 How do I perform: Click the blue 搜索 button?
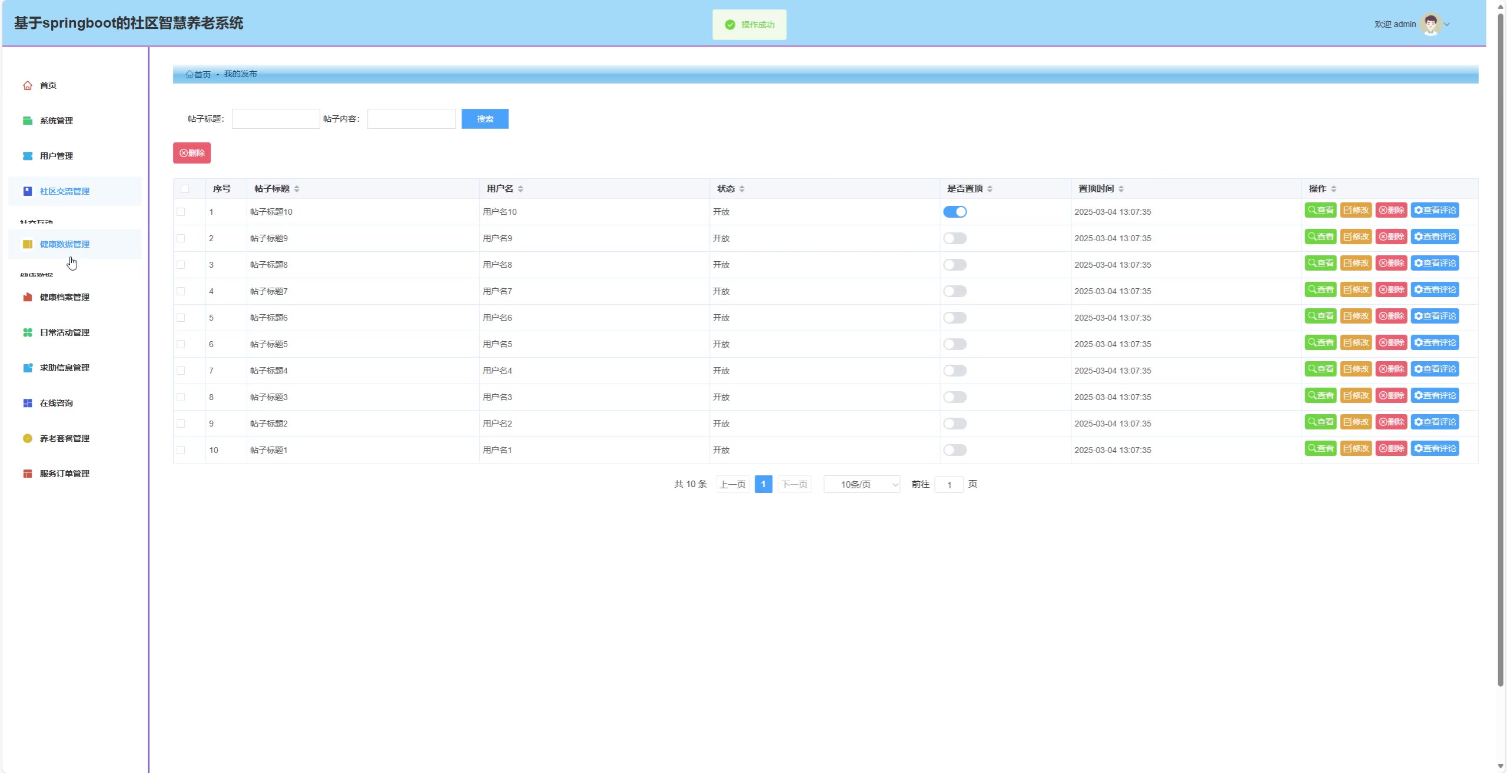click(x=484, y=119)
